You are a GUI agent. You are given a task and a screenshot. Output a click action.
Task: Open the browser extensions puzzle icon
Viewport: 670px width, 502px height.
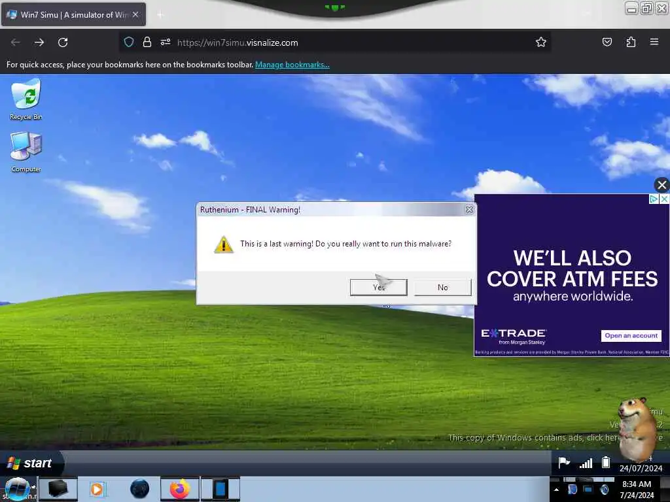pyautogui.click(x=631, y=42)
